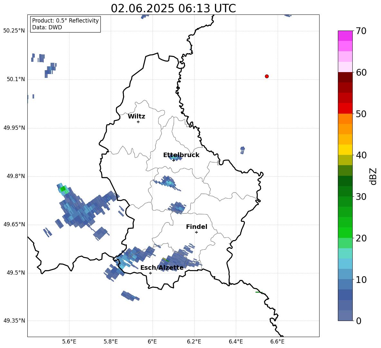The height and width of the screenshot is (348, 381).
Task: Click the Findel cross marker
Action: pyautogui.click(x=196, y=232)
